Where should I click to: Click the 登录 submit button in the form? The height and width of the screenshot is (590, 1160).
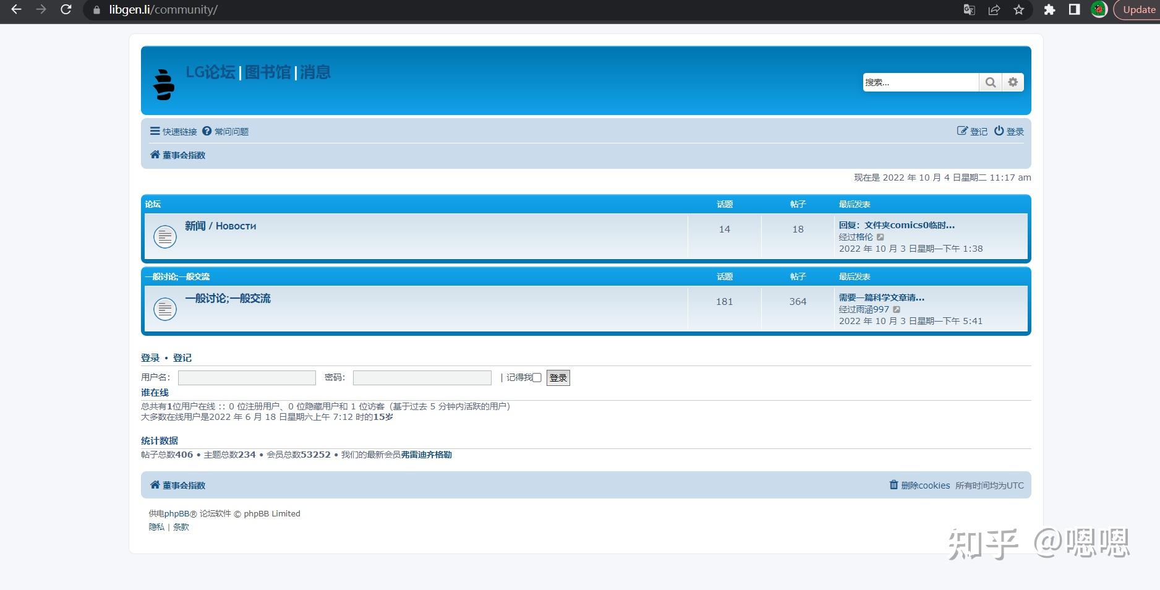click(x=558, y=378)
